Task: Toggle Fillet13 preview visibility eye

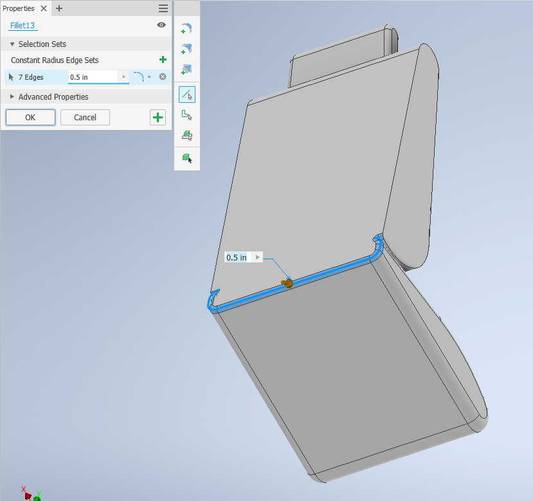Action: pyautogui.click(x=161, y=25)
